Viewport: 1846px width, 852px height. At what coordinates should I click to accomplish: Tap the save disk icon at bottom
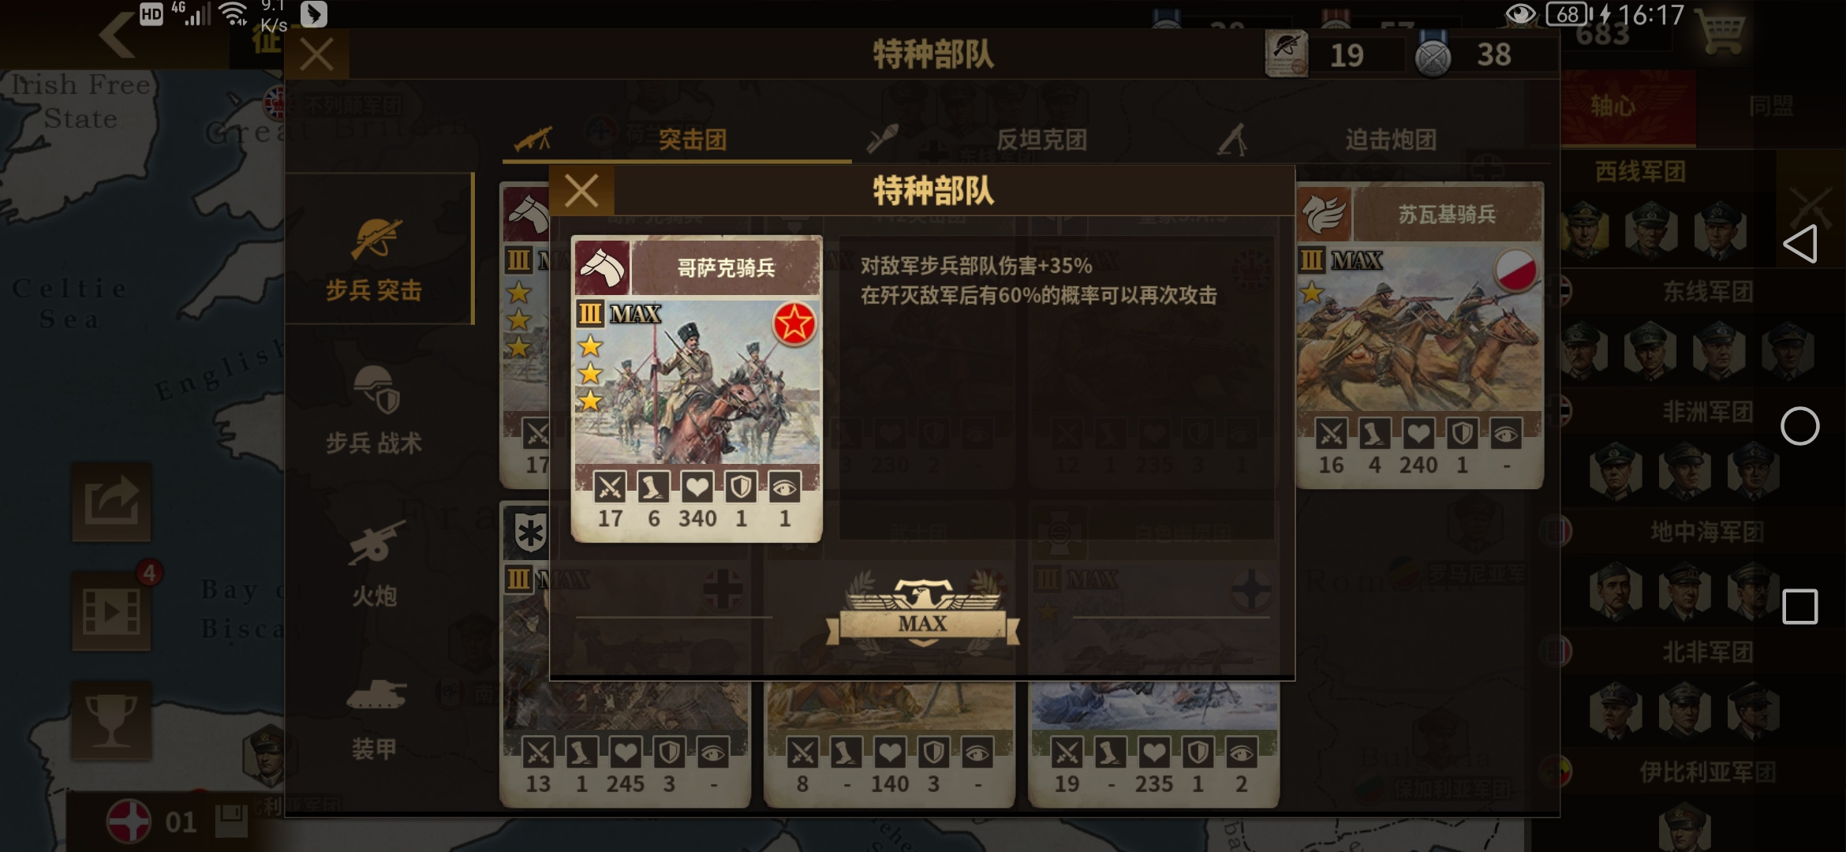[x=231, y=821]
